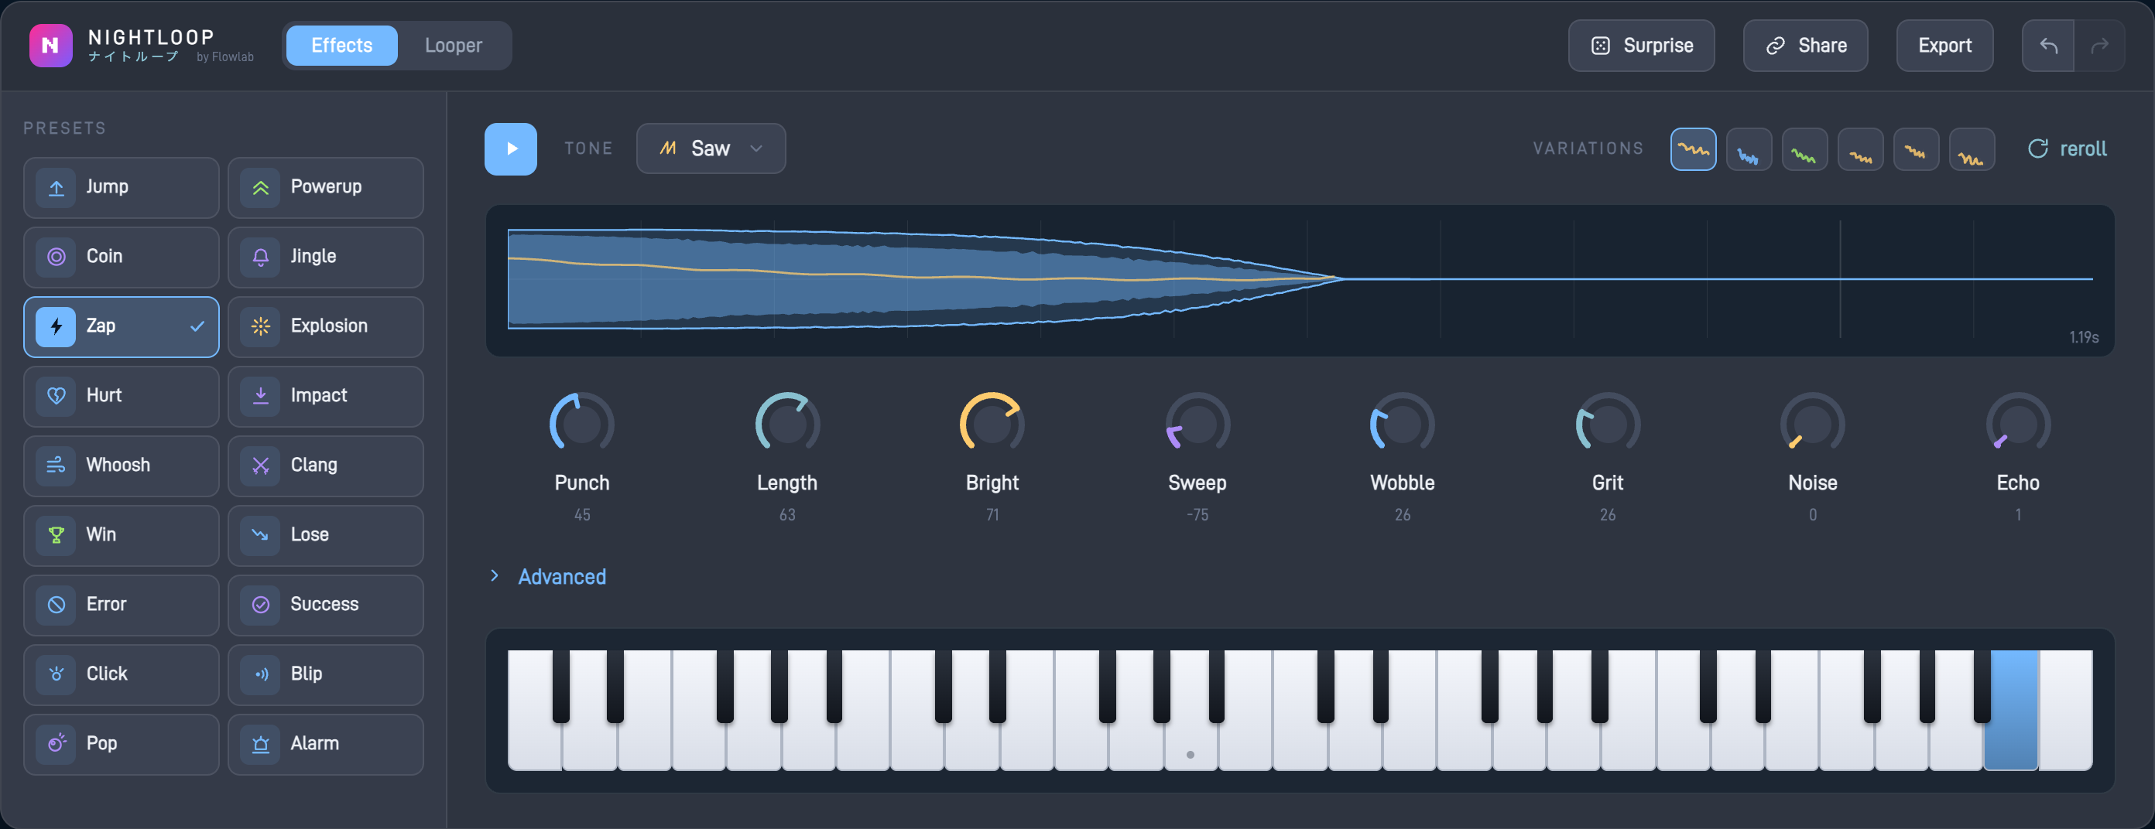This screenshot has height=829, width=2155.
Task: Select the Whoosh preset
Action: [x=122, y=466]
